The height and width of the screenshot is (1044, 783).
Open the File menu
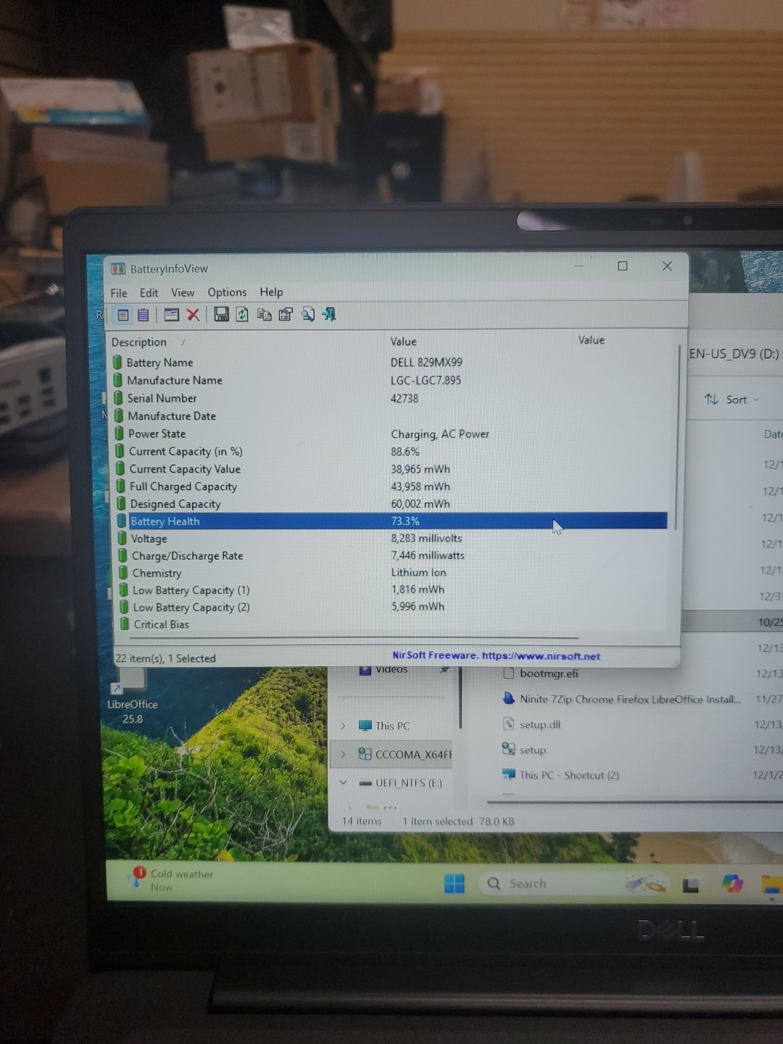tap(119, 293)
